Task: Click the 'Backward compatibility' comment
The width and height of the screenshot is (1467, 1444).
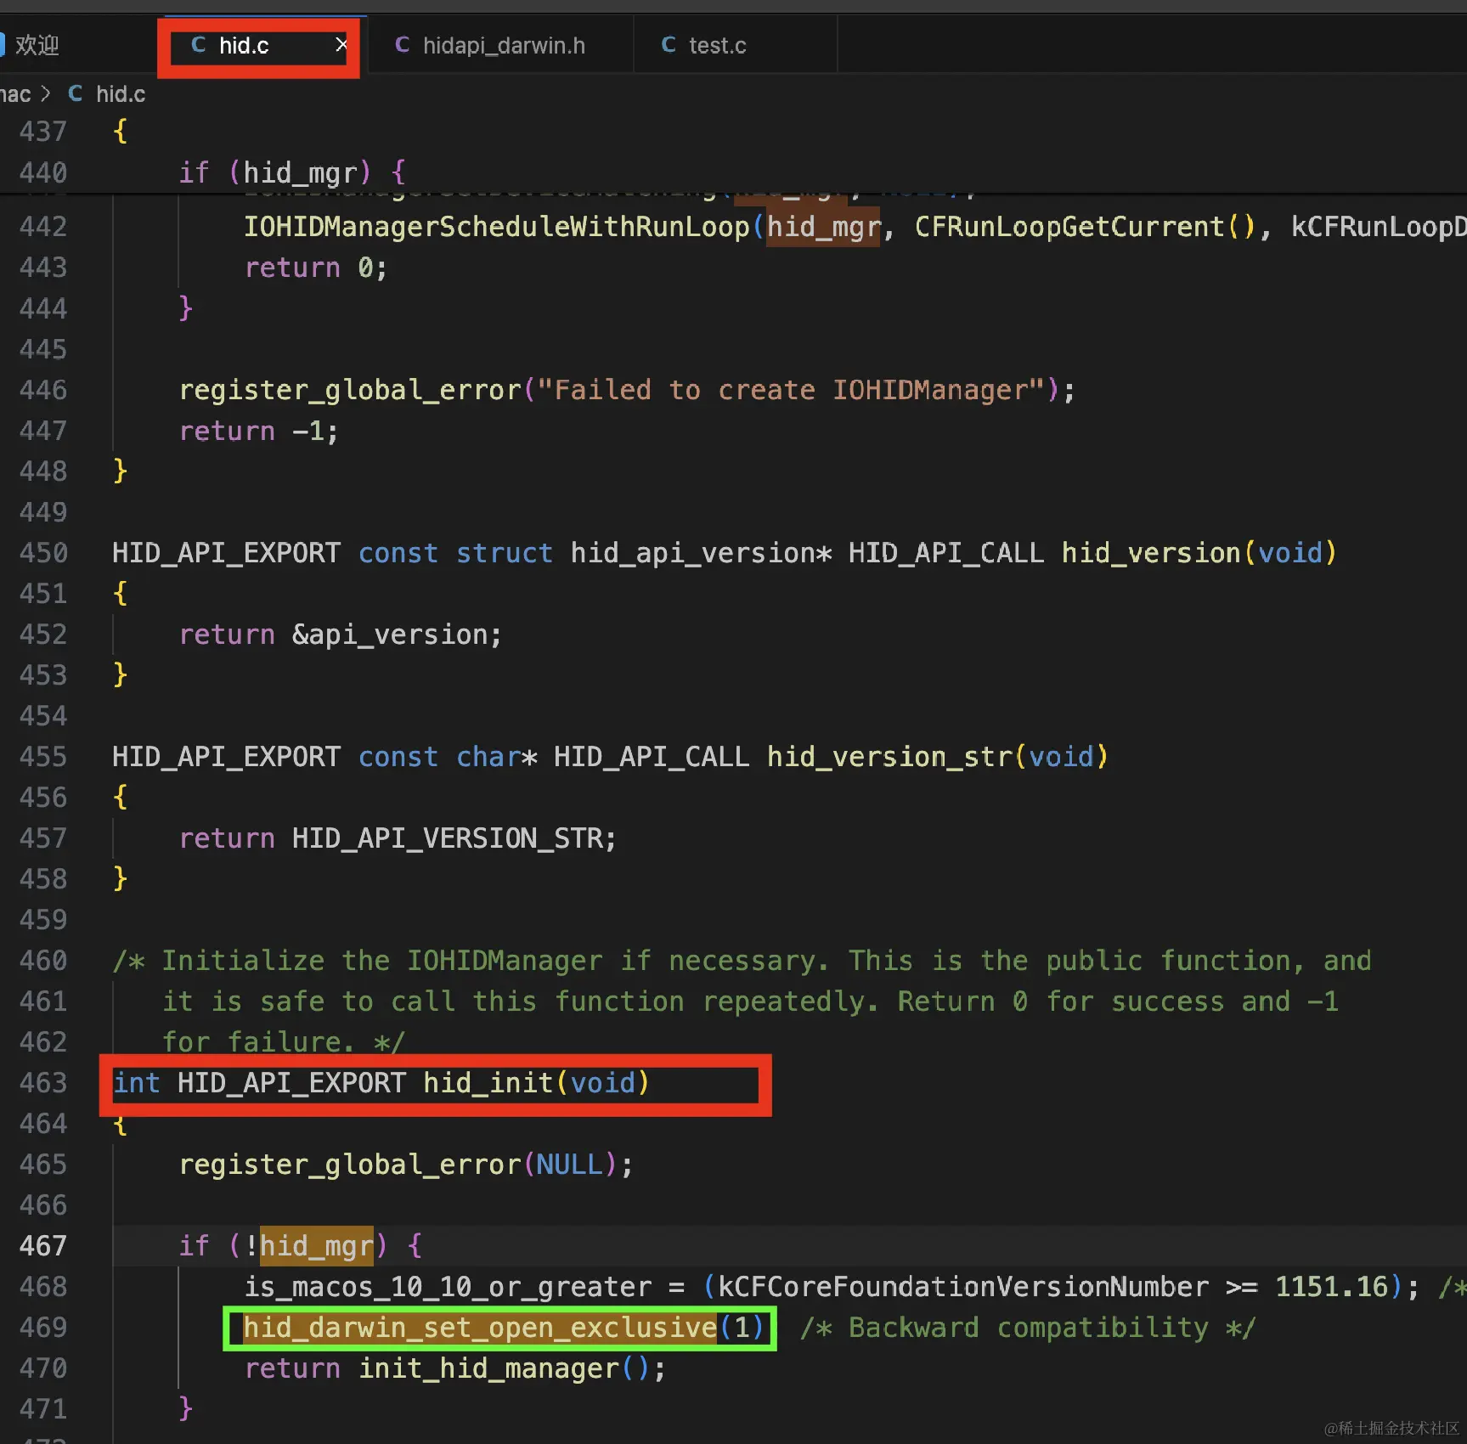Action: click(x=1028, y=1328)
